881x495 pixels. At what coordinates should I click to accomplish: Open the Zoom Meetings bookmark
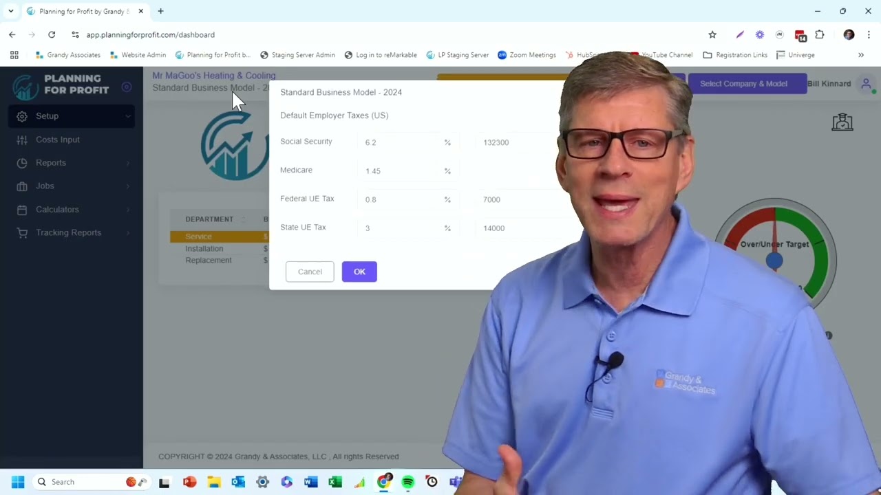527,55
